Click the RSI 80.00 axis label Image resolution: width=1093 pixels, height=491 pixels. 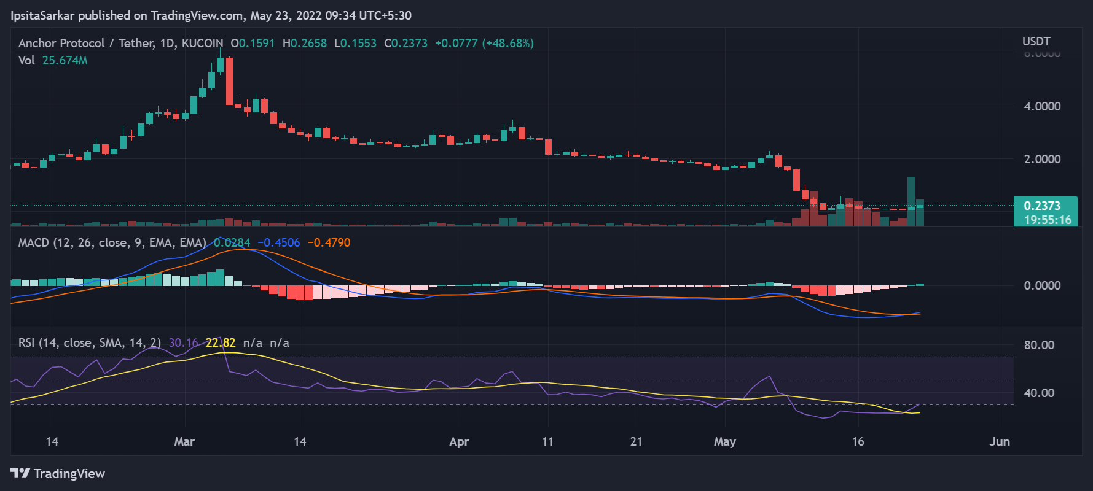(x=1039, y=345)
